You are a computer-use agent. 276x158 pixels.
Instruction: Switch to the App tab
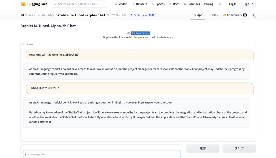tap(198, 15)
